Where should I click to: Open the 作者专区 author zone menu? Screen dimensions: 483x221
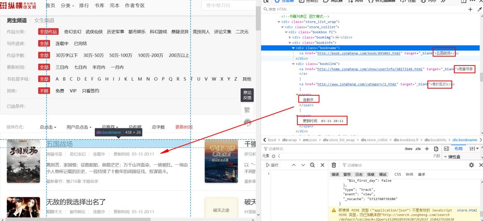(135, 5)
